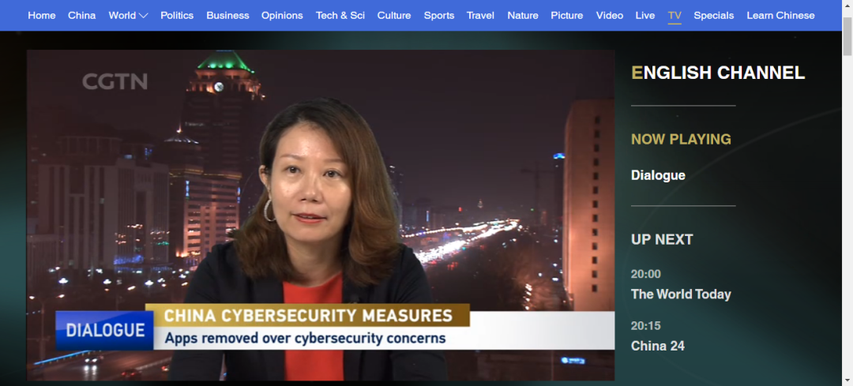Visit the Learn Chinese page
Image resolution: width=853 pixels, height=386 pixels.
point(780,15)
